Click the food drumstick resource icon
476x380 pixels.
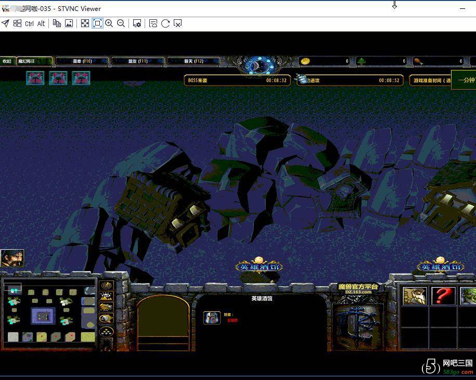[418, 61]
